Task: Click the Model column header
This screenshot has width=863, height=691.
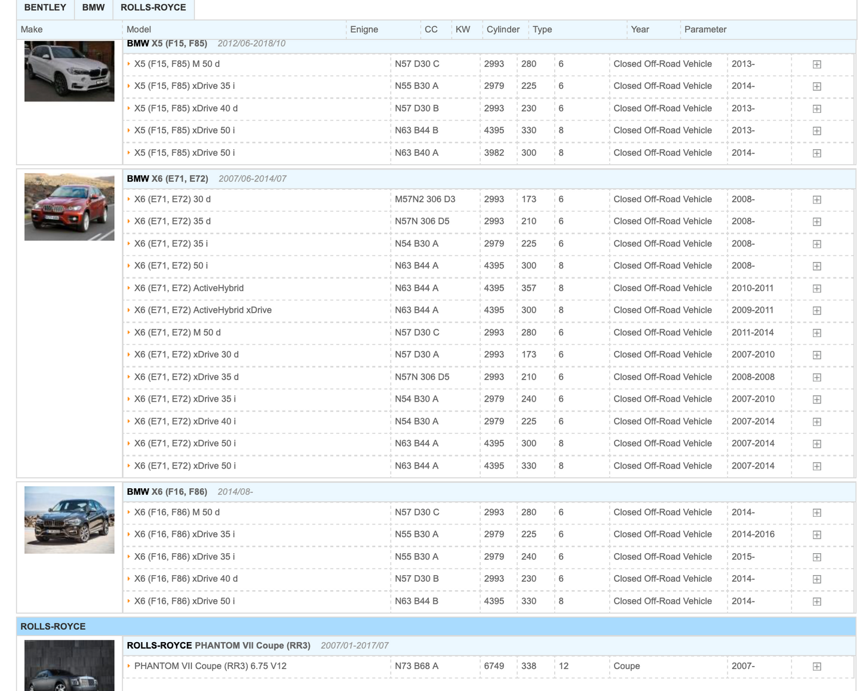Action: [x=139, y=29]
